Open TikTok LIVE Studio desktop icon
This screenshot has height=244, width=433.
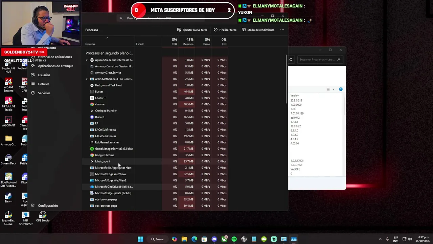pos(8,104)
